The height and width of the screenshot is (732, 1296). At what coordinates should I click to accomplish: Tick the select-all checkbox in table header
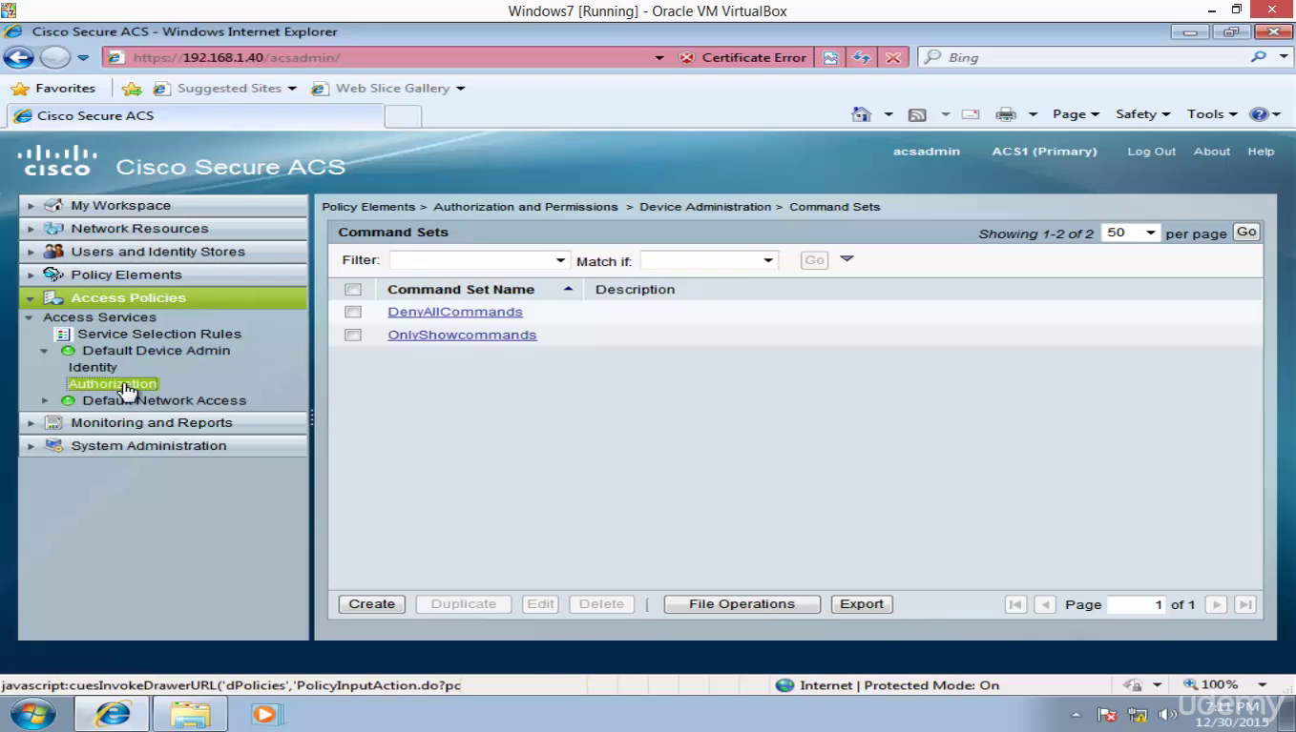click(353, 290)
